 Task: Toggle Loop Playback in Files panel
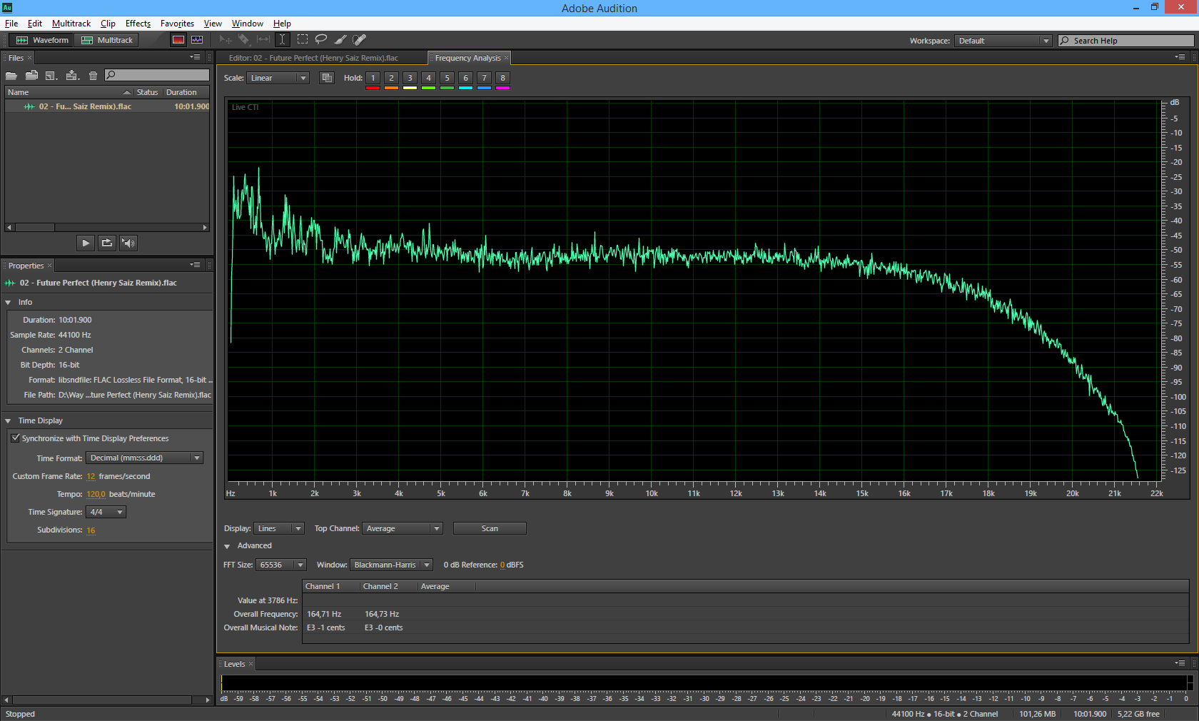(107, 243)
